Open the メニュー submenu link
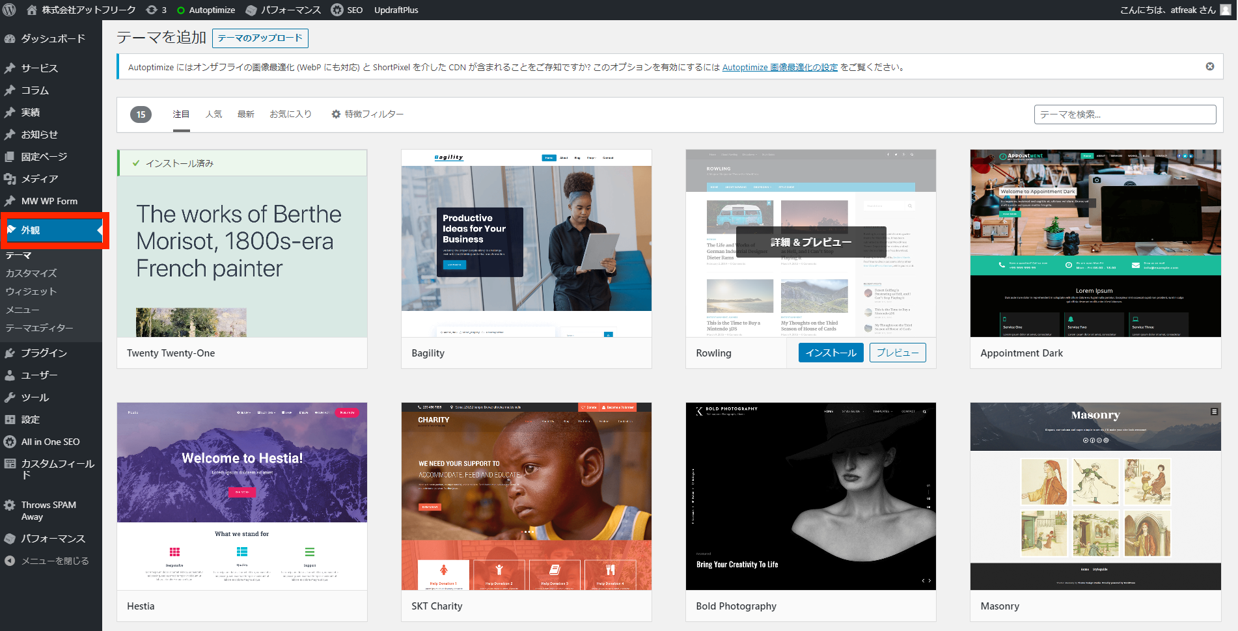 pyautogui.click(x=23, y=310)
